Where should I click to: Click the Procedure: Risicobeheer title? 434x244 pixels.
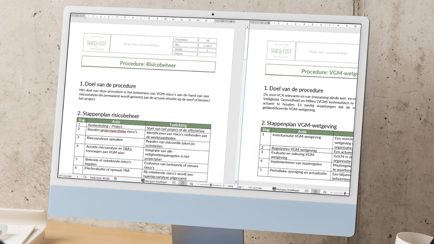pyautogui.click(x=148, y=64)
